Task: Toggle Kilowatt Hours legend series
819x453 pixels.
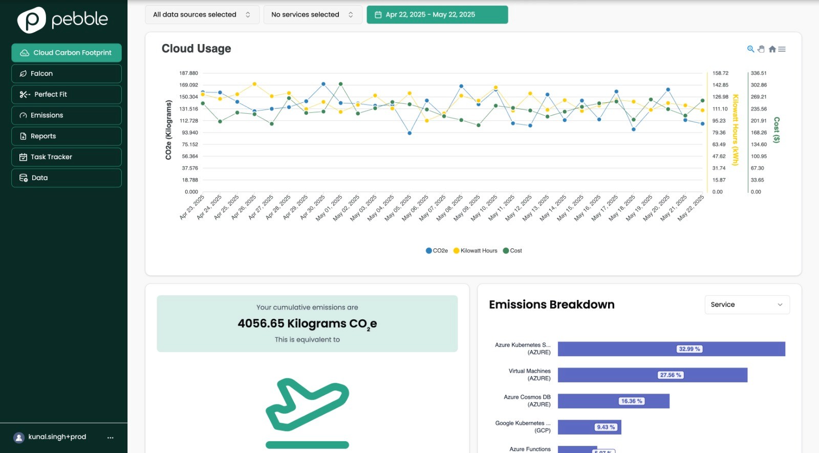Action: click(476, 251)
